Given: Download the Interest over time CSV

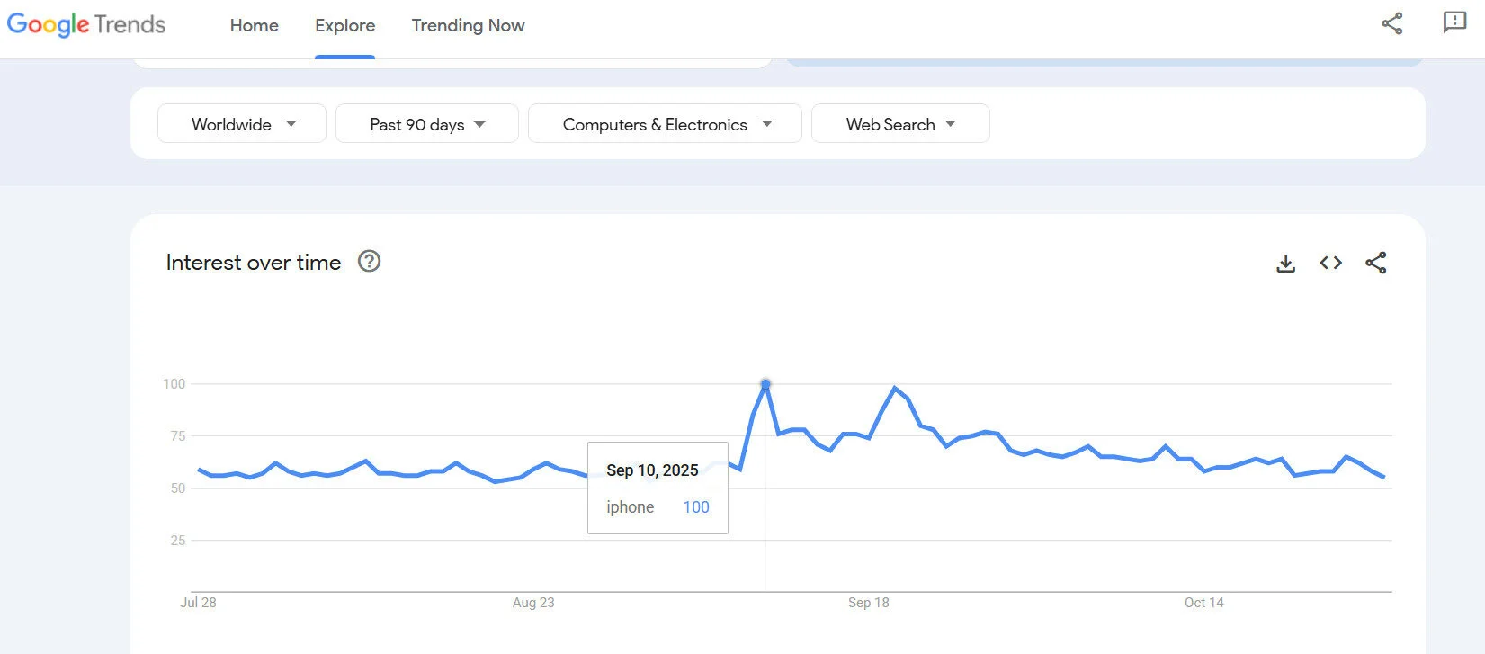Looking at the screenshot, I should pyautogui.click(x=1286, y=263).
